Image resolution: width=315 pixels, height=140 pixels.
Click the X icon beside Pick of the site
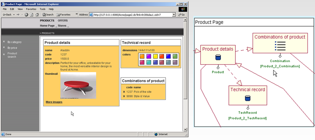point(124,92)
